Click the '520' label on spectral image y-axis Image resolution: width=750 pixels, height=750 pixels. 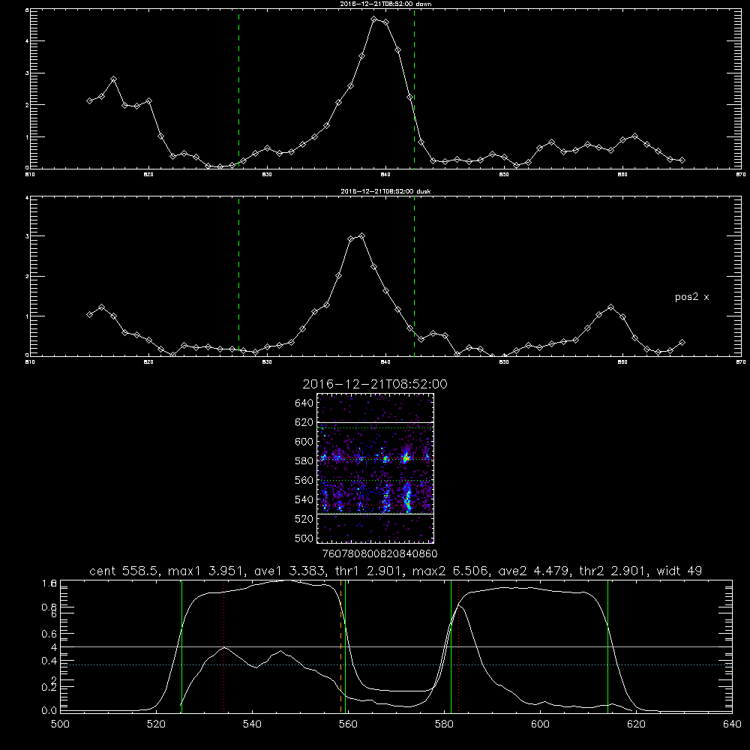(x=304, y=519)
